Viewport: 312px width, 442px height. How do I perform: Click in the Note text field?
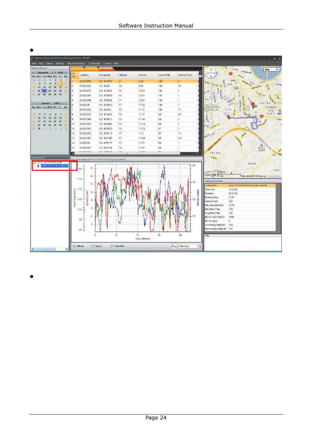tap(243, 244)
